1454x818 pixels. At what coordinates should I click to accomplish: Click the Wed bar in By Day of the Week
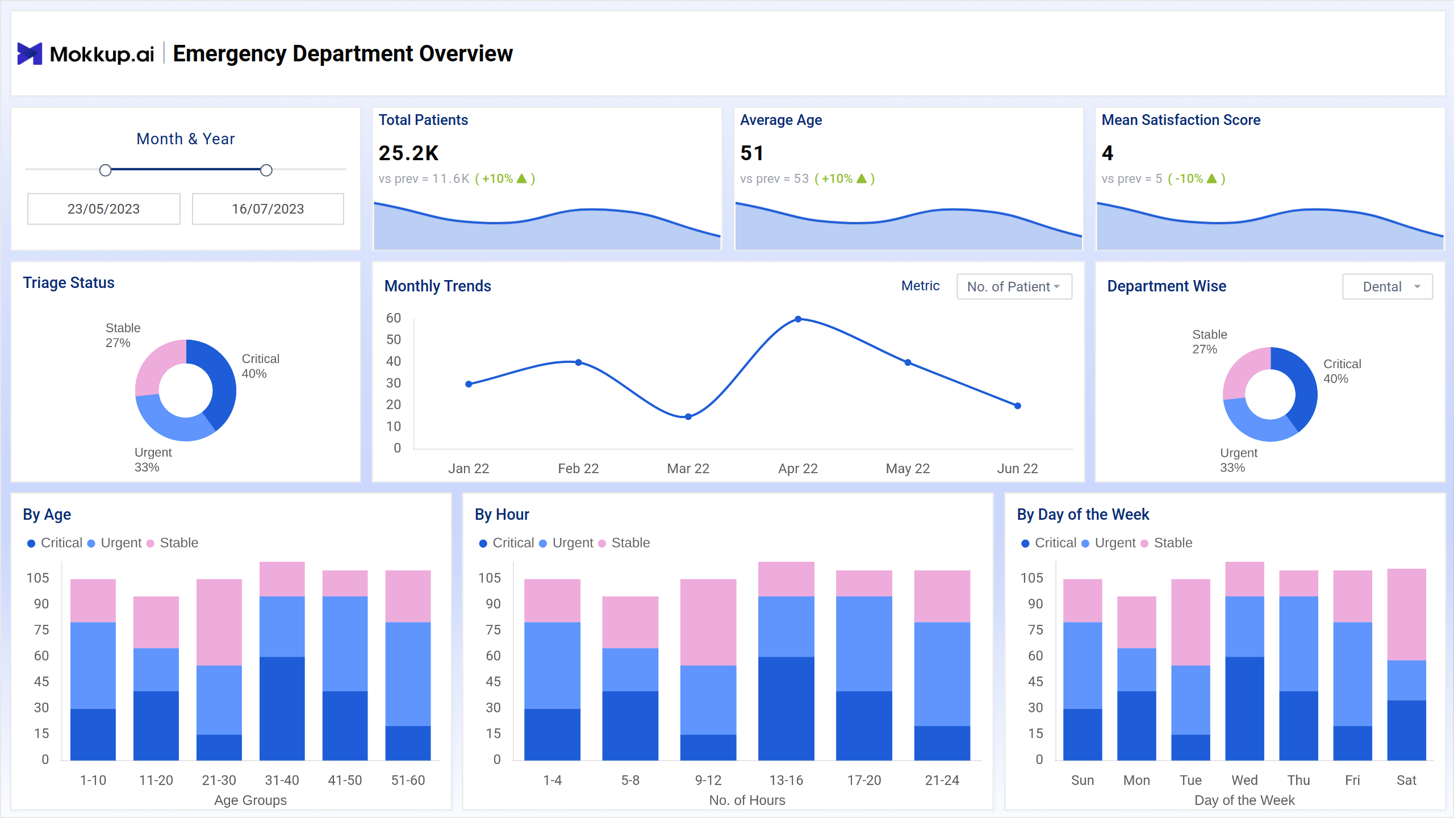point(1245,661)
